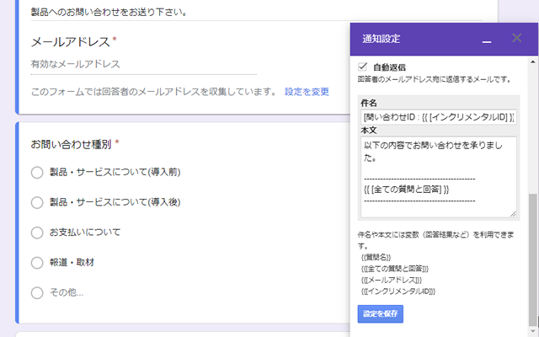539x337 pixels.
Task: Click the 通知設定 panel title
Action: pos(382,39)
